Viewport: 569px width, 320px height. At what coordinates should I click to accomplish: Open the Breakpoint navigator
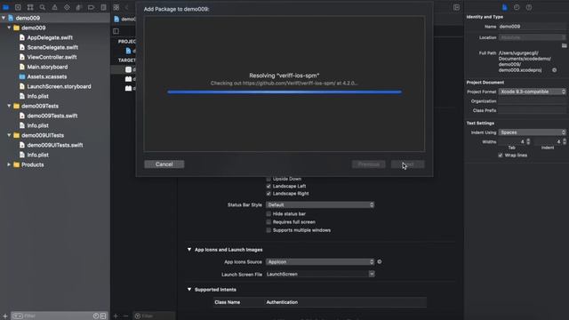tap(91, 7)
